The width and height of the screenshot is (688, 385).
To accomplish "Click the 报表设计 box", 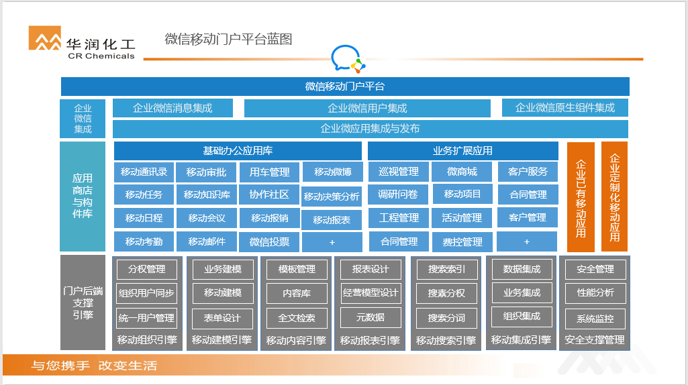I will click(x=371, y=269).
